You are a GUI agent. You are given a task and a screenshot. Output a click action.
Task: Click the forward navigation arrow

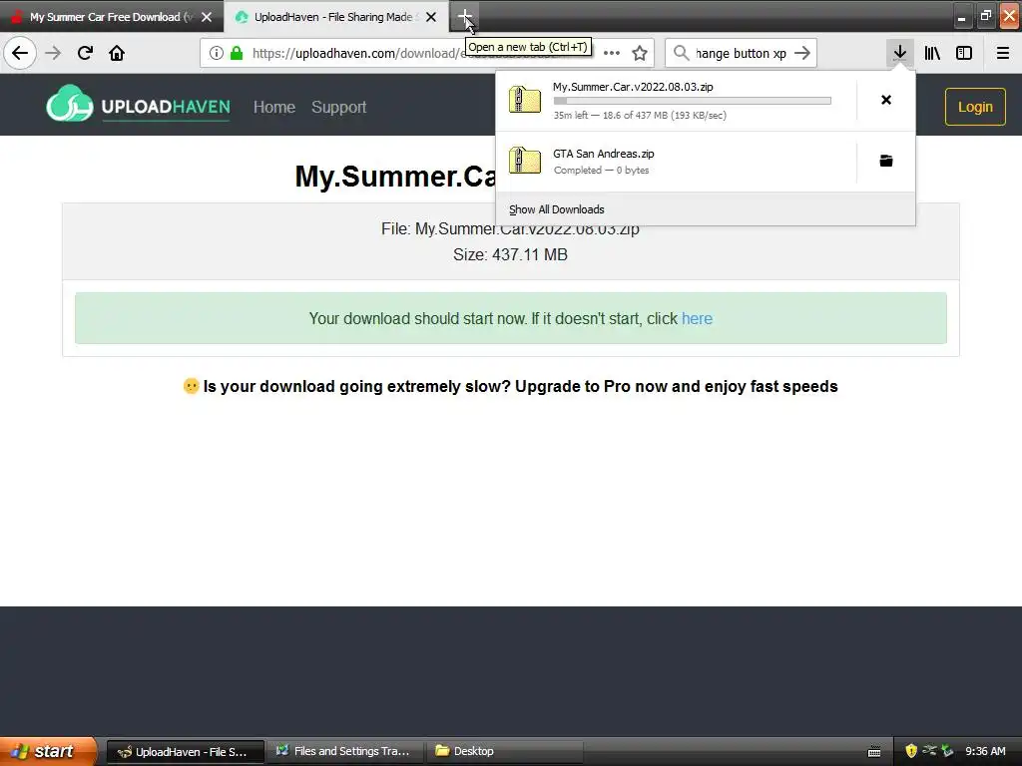53,53
